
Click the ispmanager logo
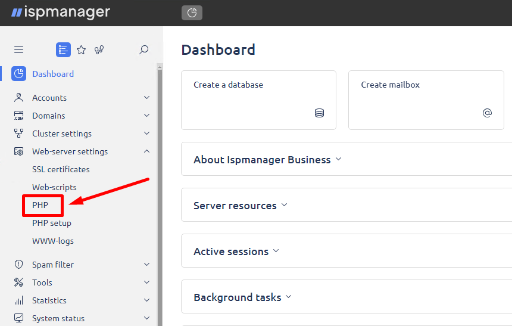click(x=60, y=13)
